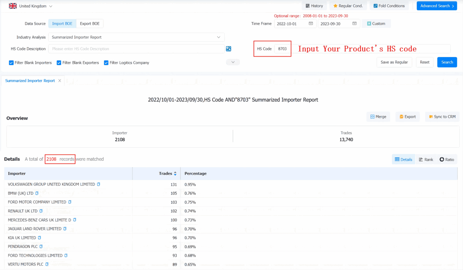
Task: Copy the BMW (UK) LTD importer name
Action: pyautogui.click(x=37, y=193)
